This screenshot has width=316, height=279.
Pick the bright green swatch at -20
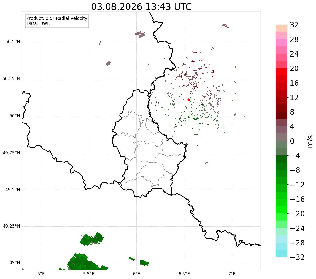tap(281, 210)
